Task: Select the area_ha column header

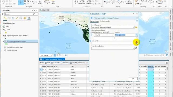Action: click(x=157, y=67)
